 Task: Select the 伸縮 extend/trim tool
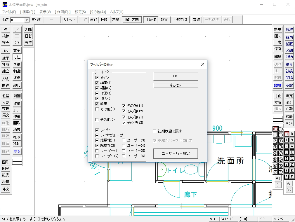click(17, 117)
